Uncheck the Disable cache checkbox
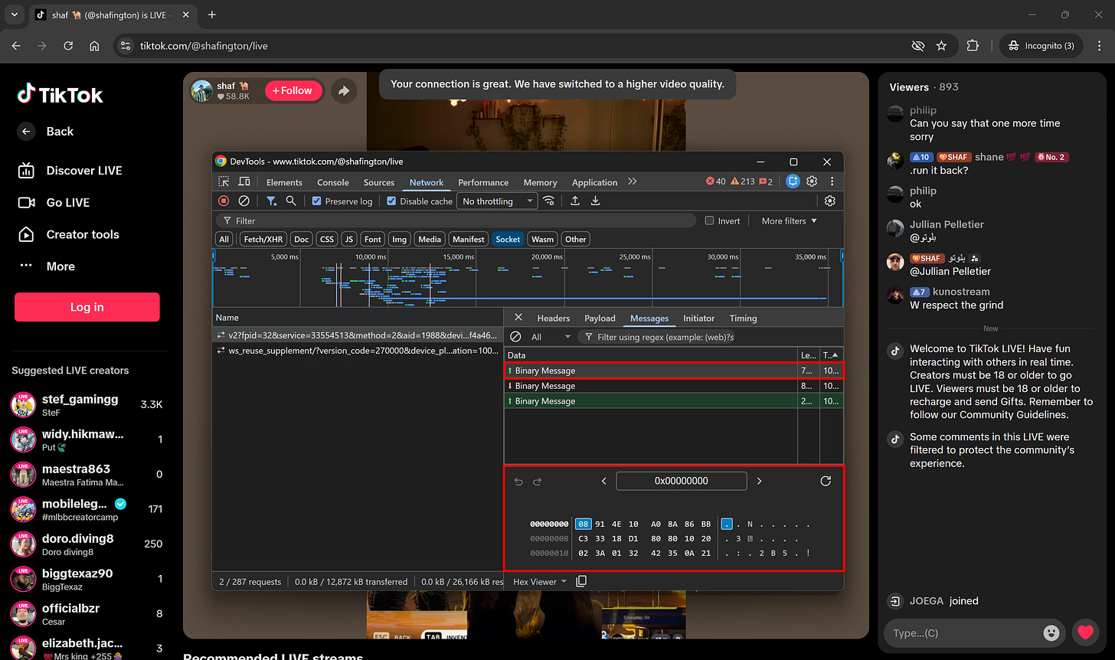Viewport: 1115px width, 660px height. pyautogui.click(x=391, y=201)
